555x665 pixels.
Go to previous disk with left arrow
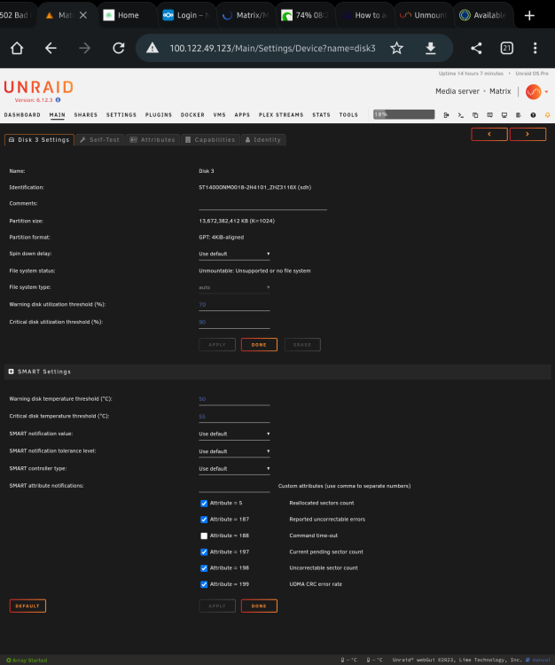(x=489, y=134)
